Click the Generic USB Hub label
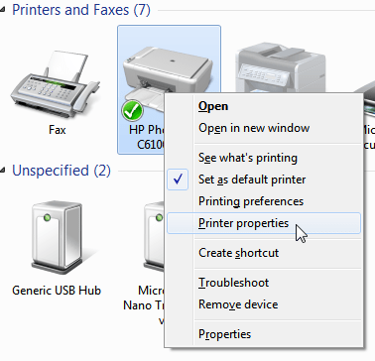The image size is (375, 361). click(57, 291)
